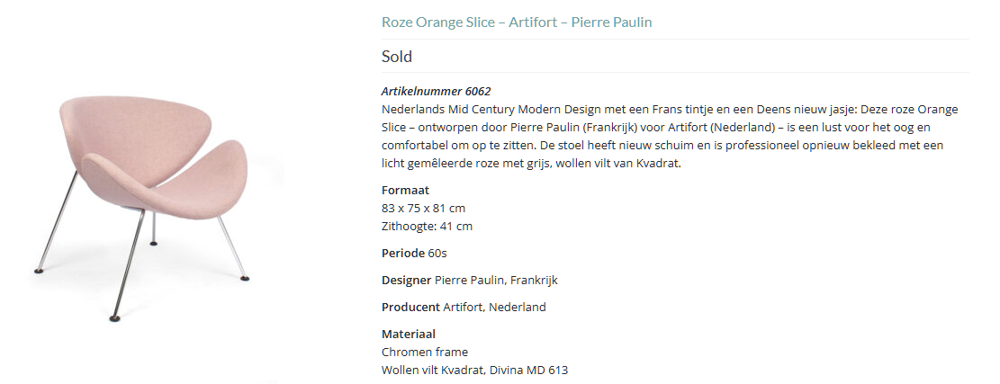This screenshot has height=384, width=1000.
Task: Select the "Artifort, Nederland" producer value
Action: [494, 307]
